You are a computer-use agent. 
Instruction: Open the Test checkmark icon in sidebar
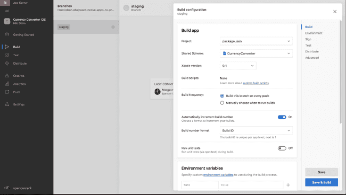[7, 55]
